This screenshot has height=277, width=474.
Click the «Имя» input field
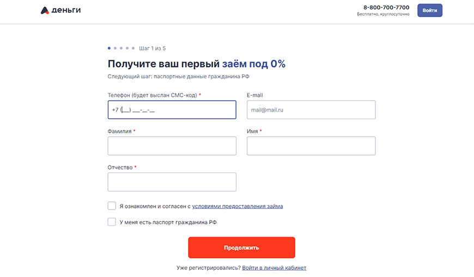[x=311, y=146]
